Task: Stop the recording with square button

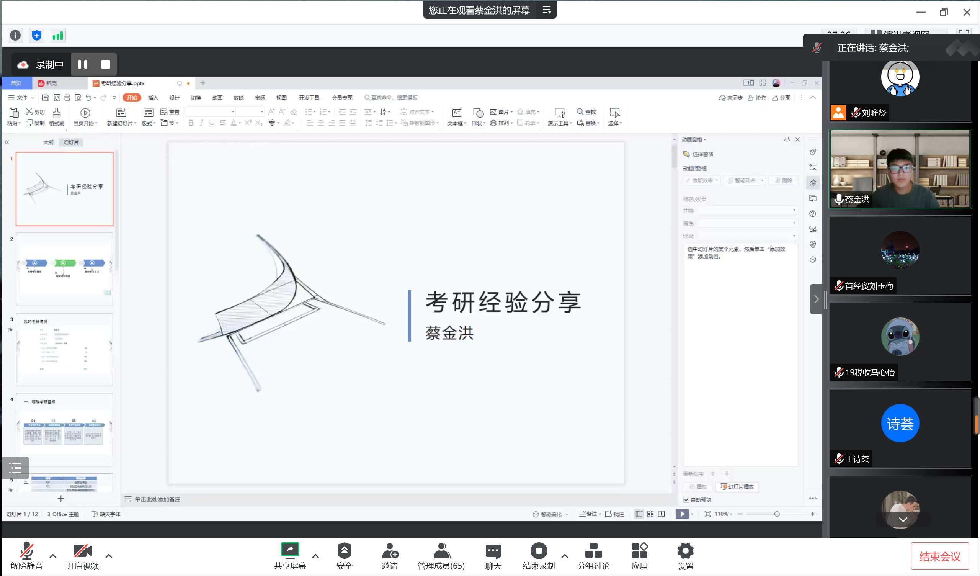Action: coord(105,64)
